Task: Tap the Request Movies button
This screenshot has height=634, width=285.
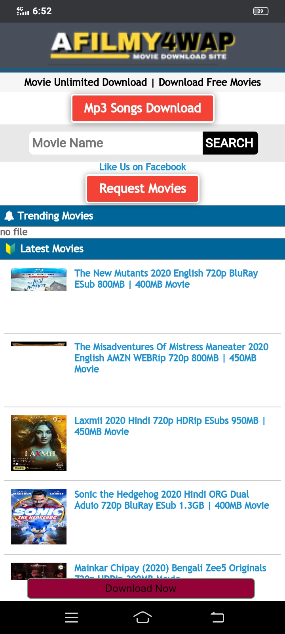Action: coord(142,189)
